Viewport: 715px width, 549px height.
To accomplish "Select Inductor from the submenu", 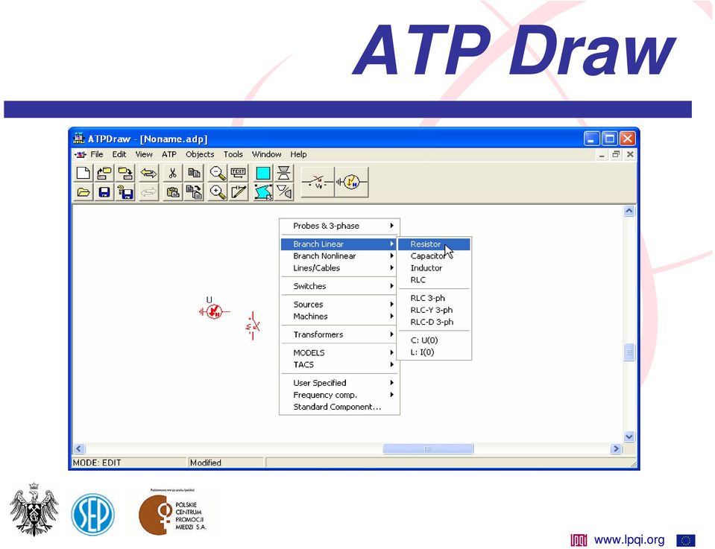I will pyautogui.click(x=434, y=268).
